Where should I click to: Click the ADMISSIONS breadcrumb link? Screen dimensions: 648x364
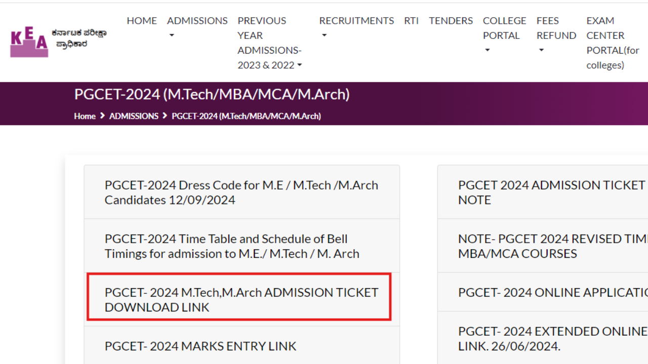click(134, 116)
